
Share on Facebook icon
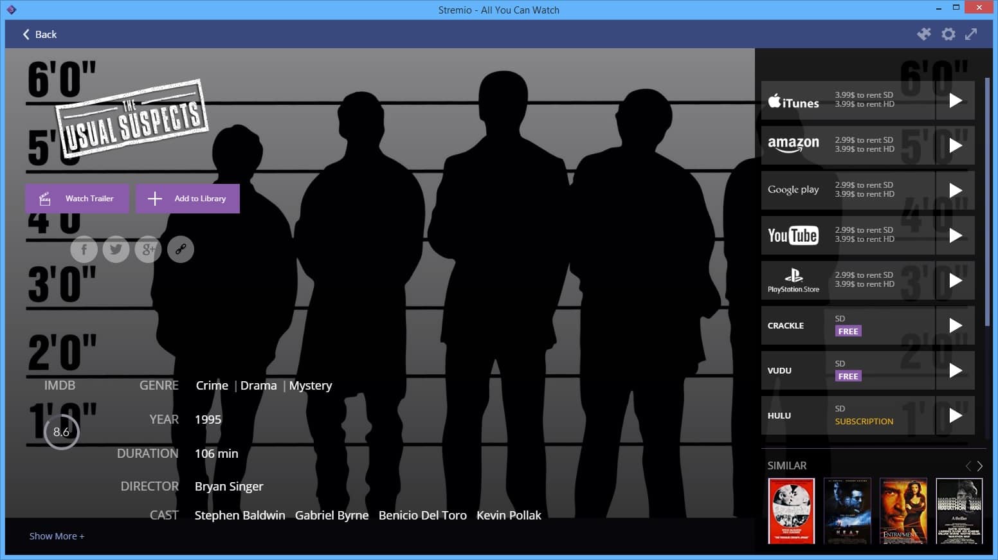84,249
